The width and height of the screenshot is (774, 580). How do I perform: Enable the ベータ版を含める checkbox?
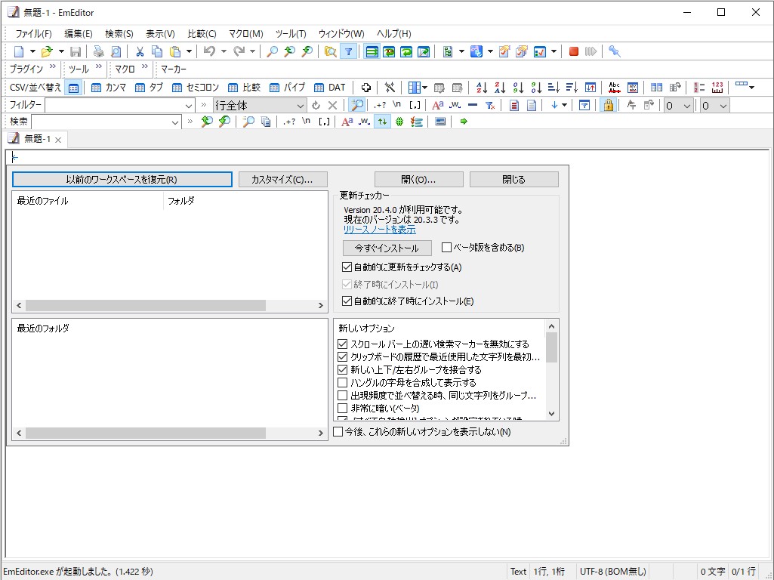[446, 248]
